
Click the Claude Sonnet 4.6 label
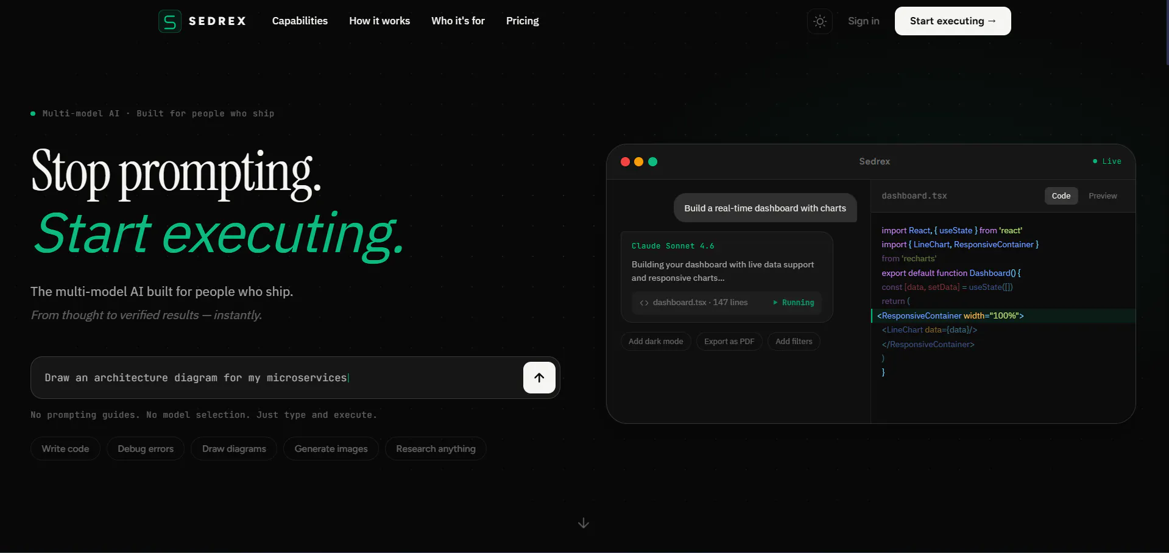pyautogui.click(x=673, y=246)
